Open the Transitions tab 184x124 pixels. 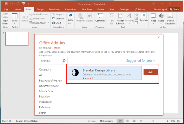click(54, 10)
